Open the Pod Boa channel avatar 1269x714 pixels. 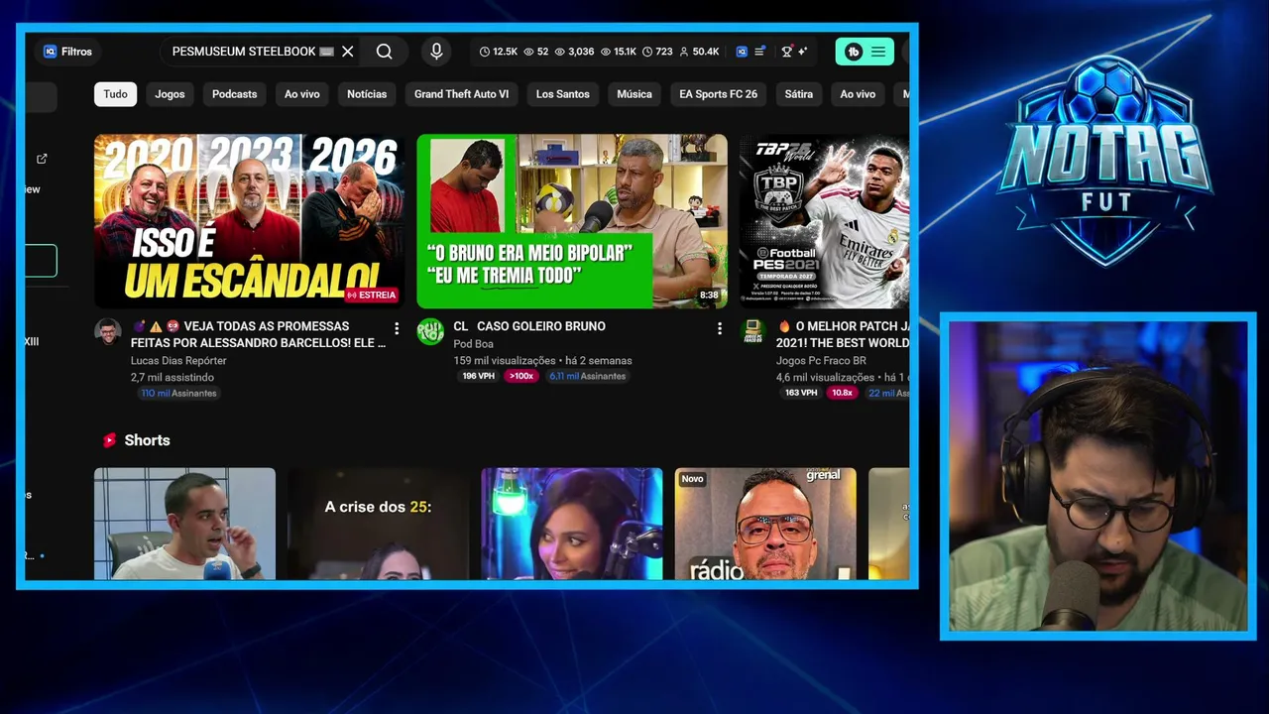430,332
